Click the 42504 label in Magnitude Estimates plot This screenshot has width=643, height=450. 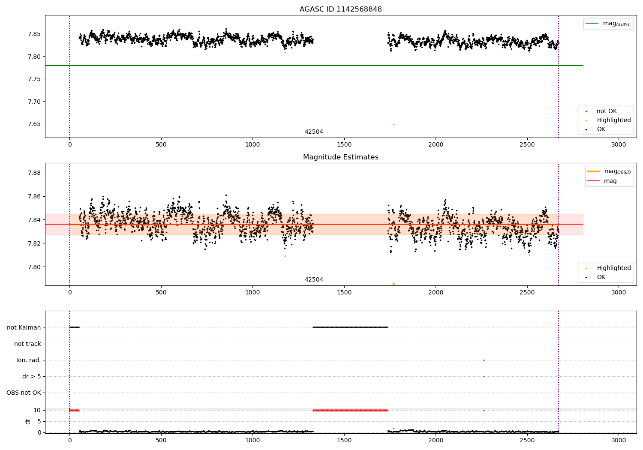[x=314, y=280]
